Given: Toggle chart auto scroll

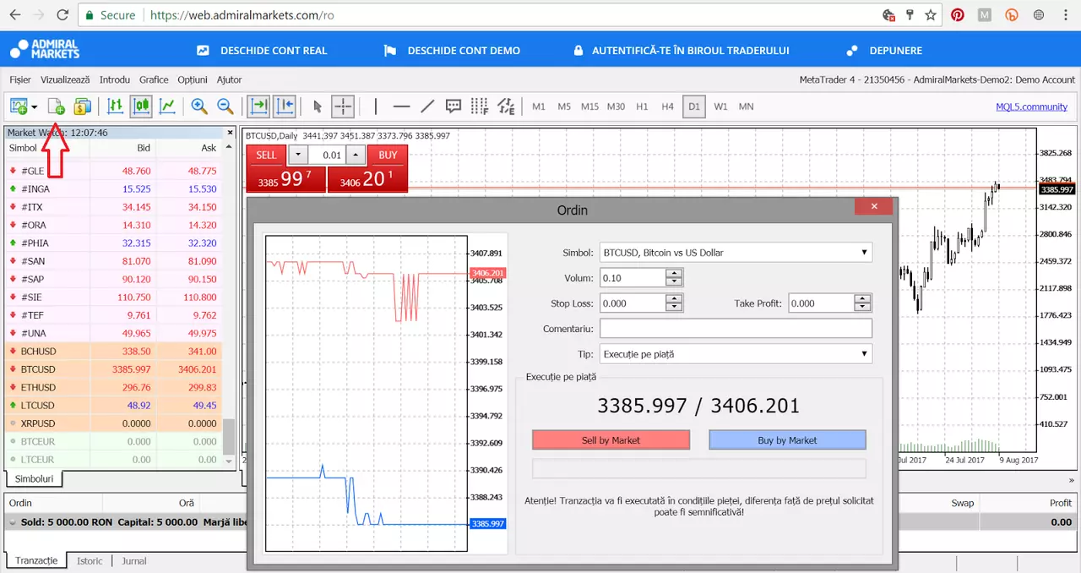Looking at the screenshot, I should coord(258,106).
